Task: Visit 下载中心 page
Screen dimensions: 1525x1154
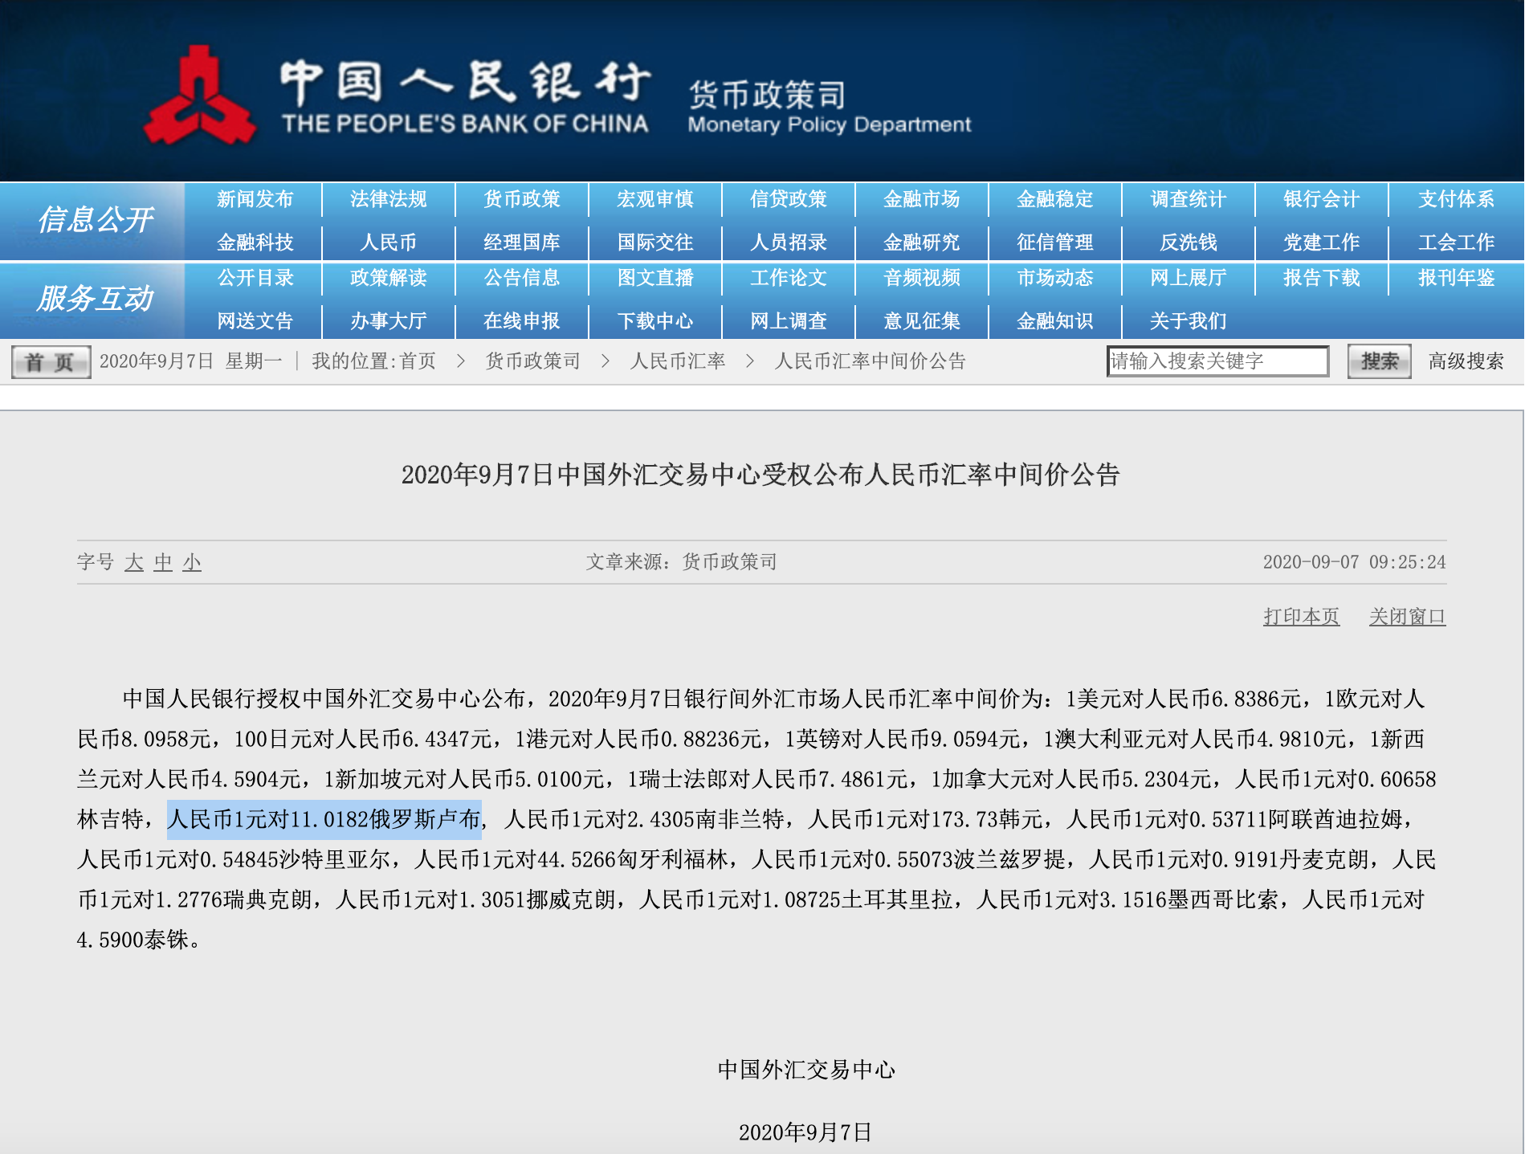Action: [654, 321]
